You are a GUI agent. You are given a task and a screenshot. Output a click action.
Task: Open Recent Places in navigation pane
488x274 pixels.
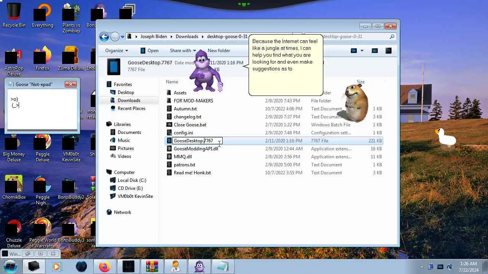132,108
